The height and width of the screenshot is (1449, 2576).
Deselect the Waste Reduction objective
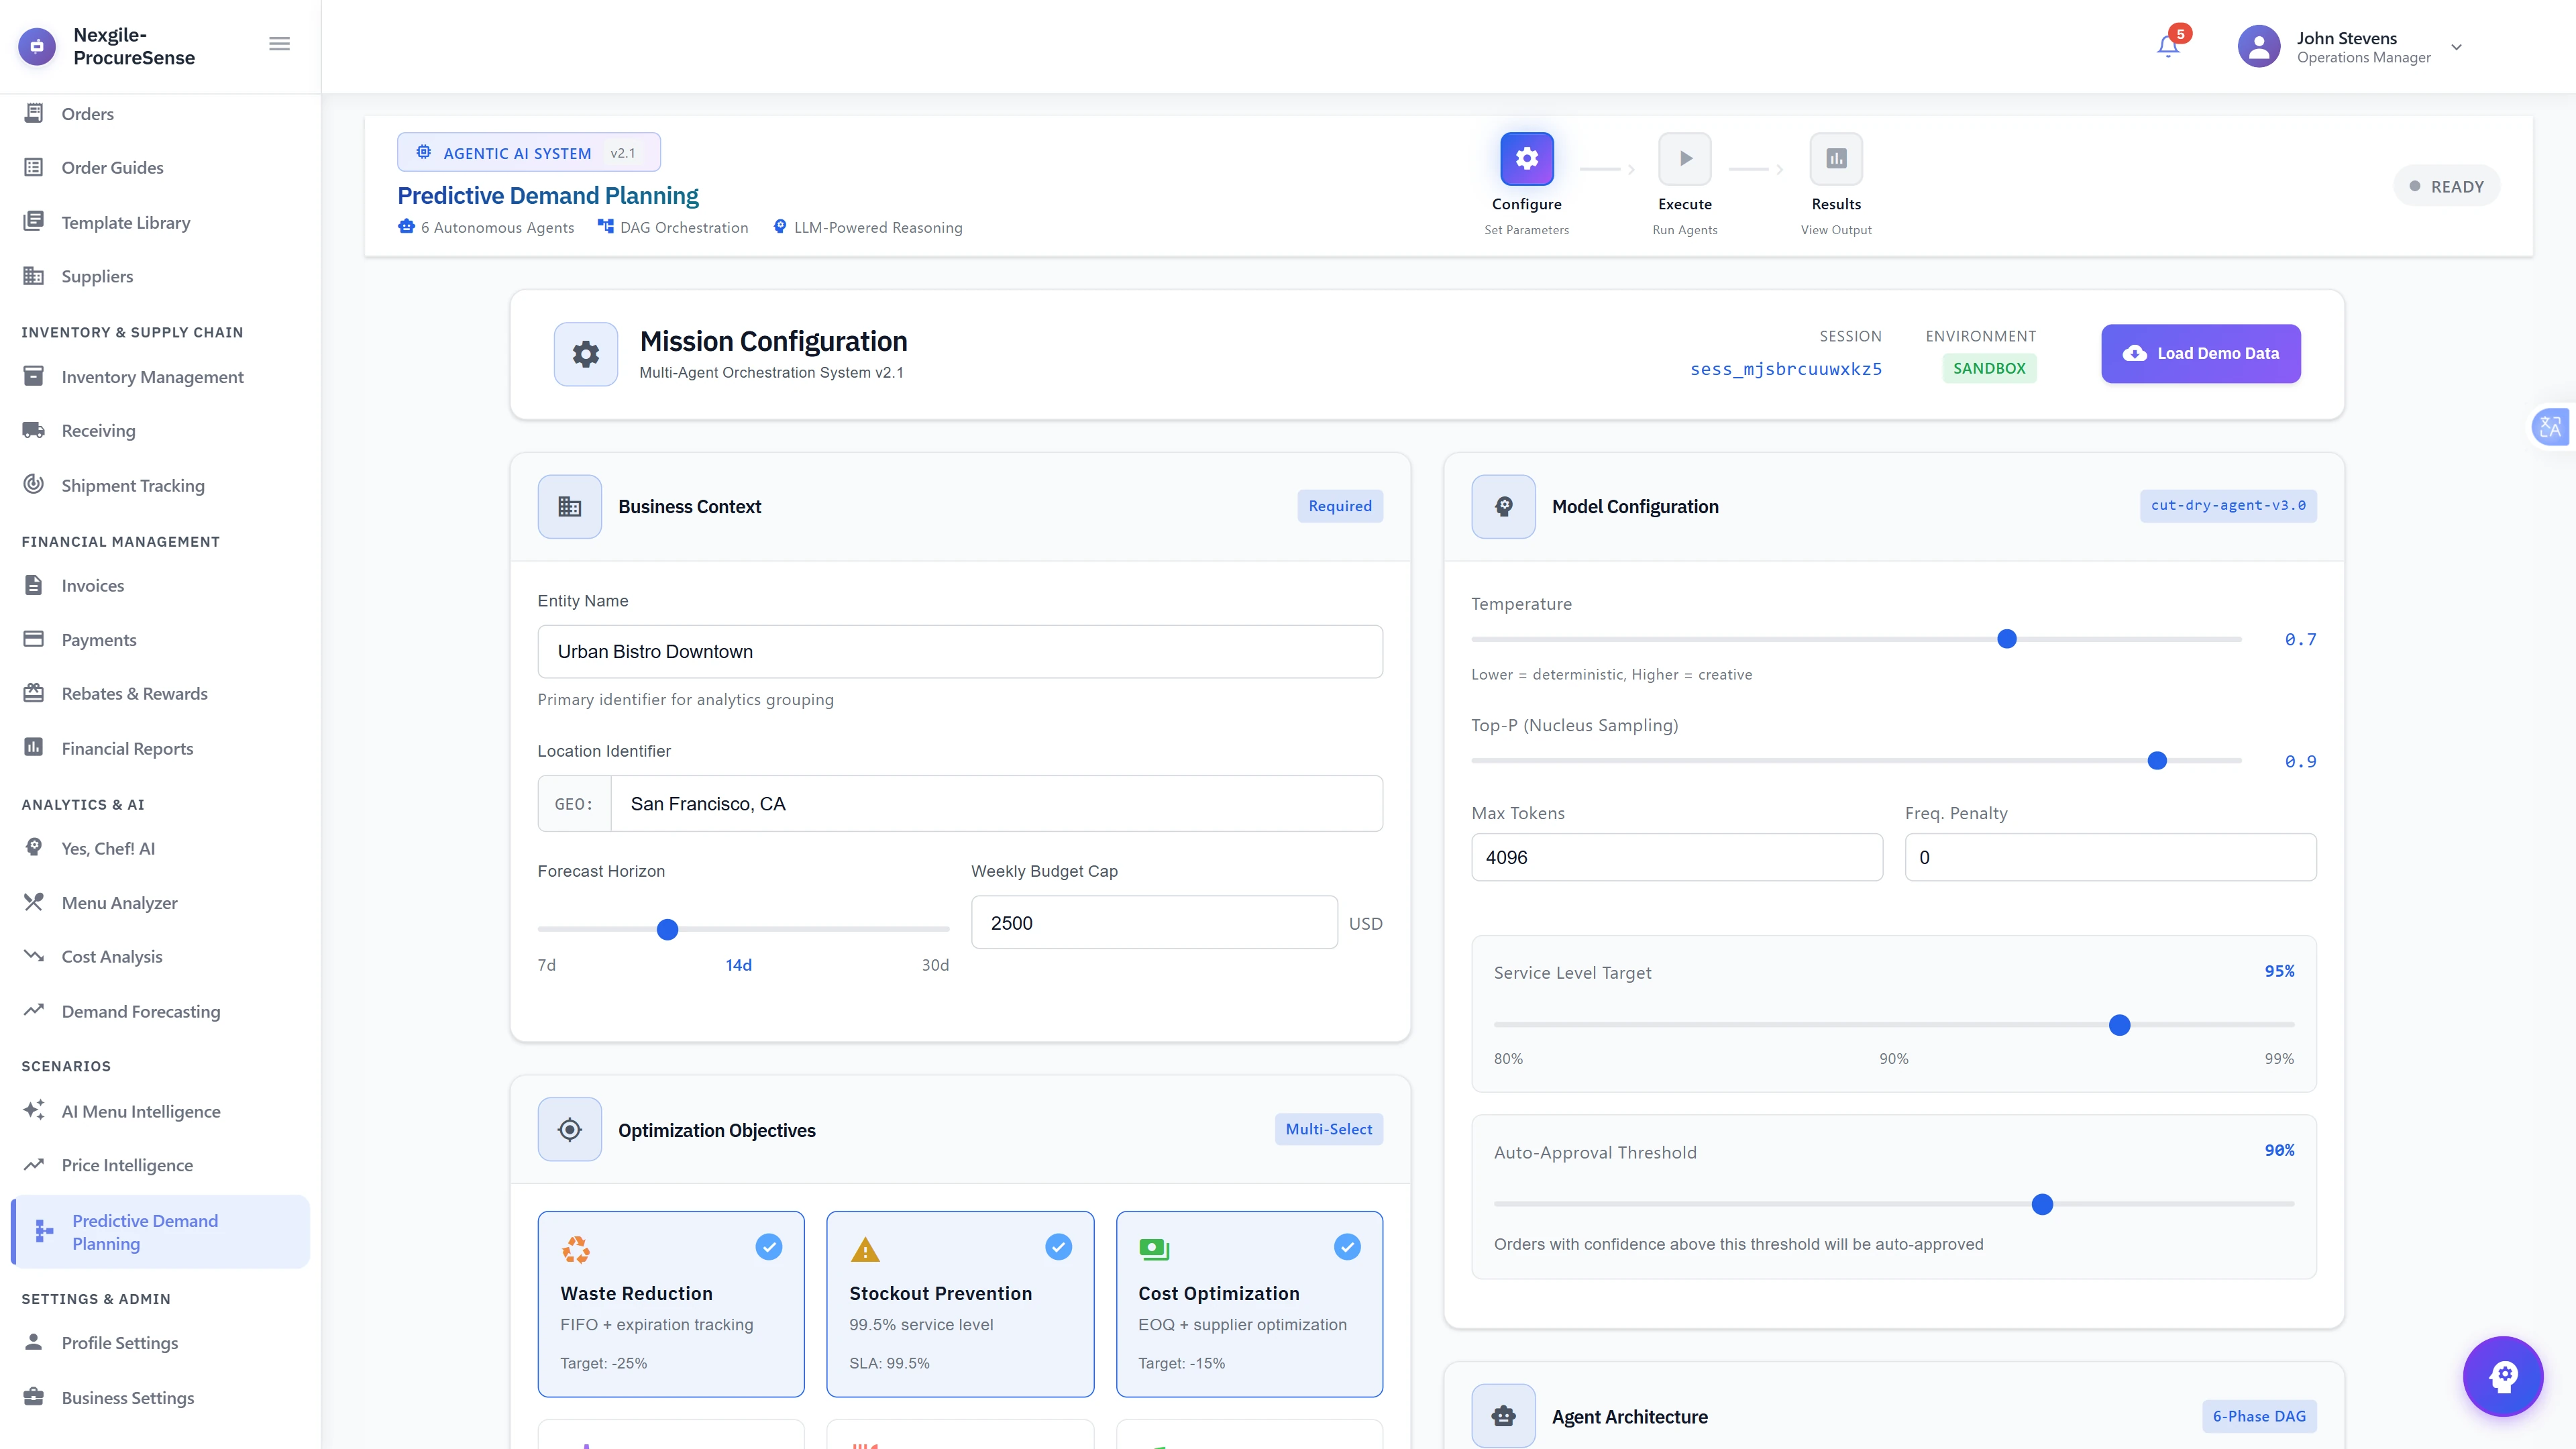point(671,1303)
